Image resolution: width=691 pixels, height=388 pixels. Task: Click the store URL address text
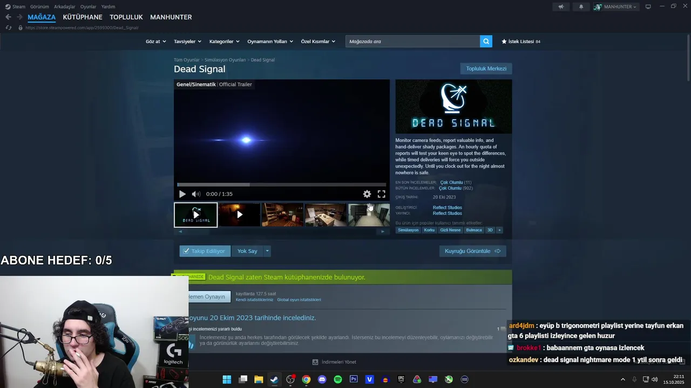click(x=82, y=27)
